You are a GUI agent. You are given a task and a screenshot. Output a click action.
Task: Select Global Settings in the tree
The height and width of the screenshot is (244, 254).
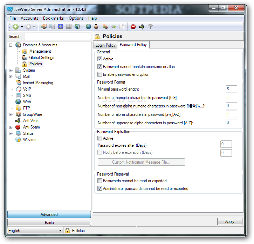(42, 58)
